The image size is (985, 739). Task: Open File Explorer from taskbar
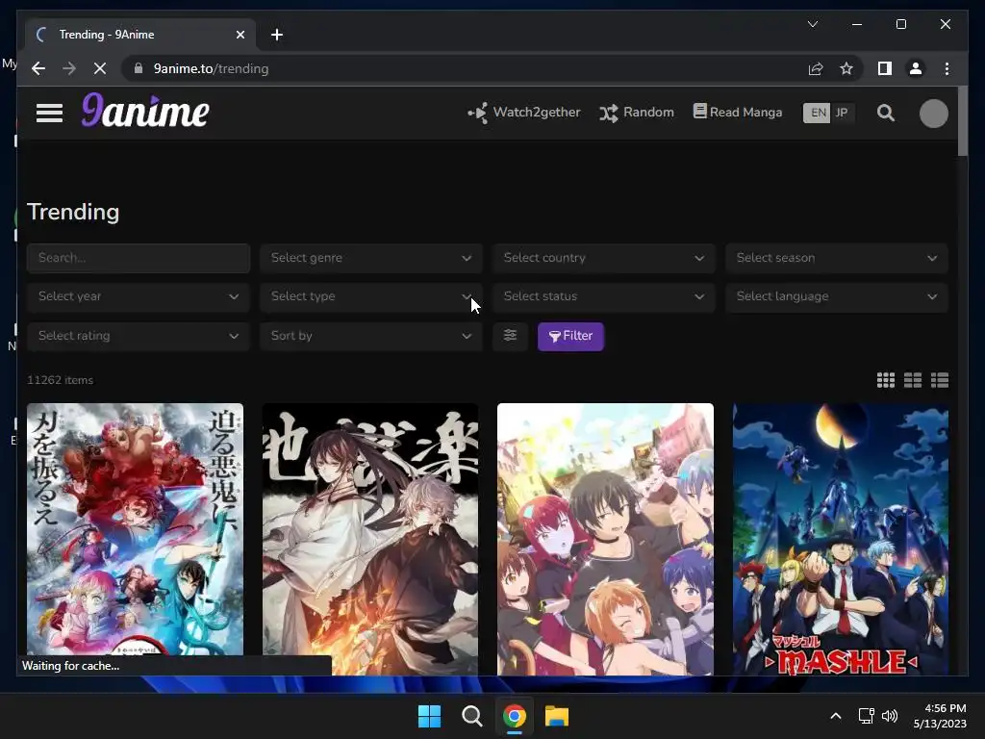pos(557,716)
